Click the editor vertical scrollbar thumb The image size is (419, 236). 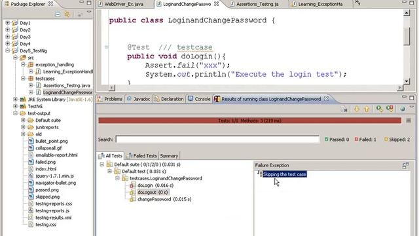(407, 36)
